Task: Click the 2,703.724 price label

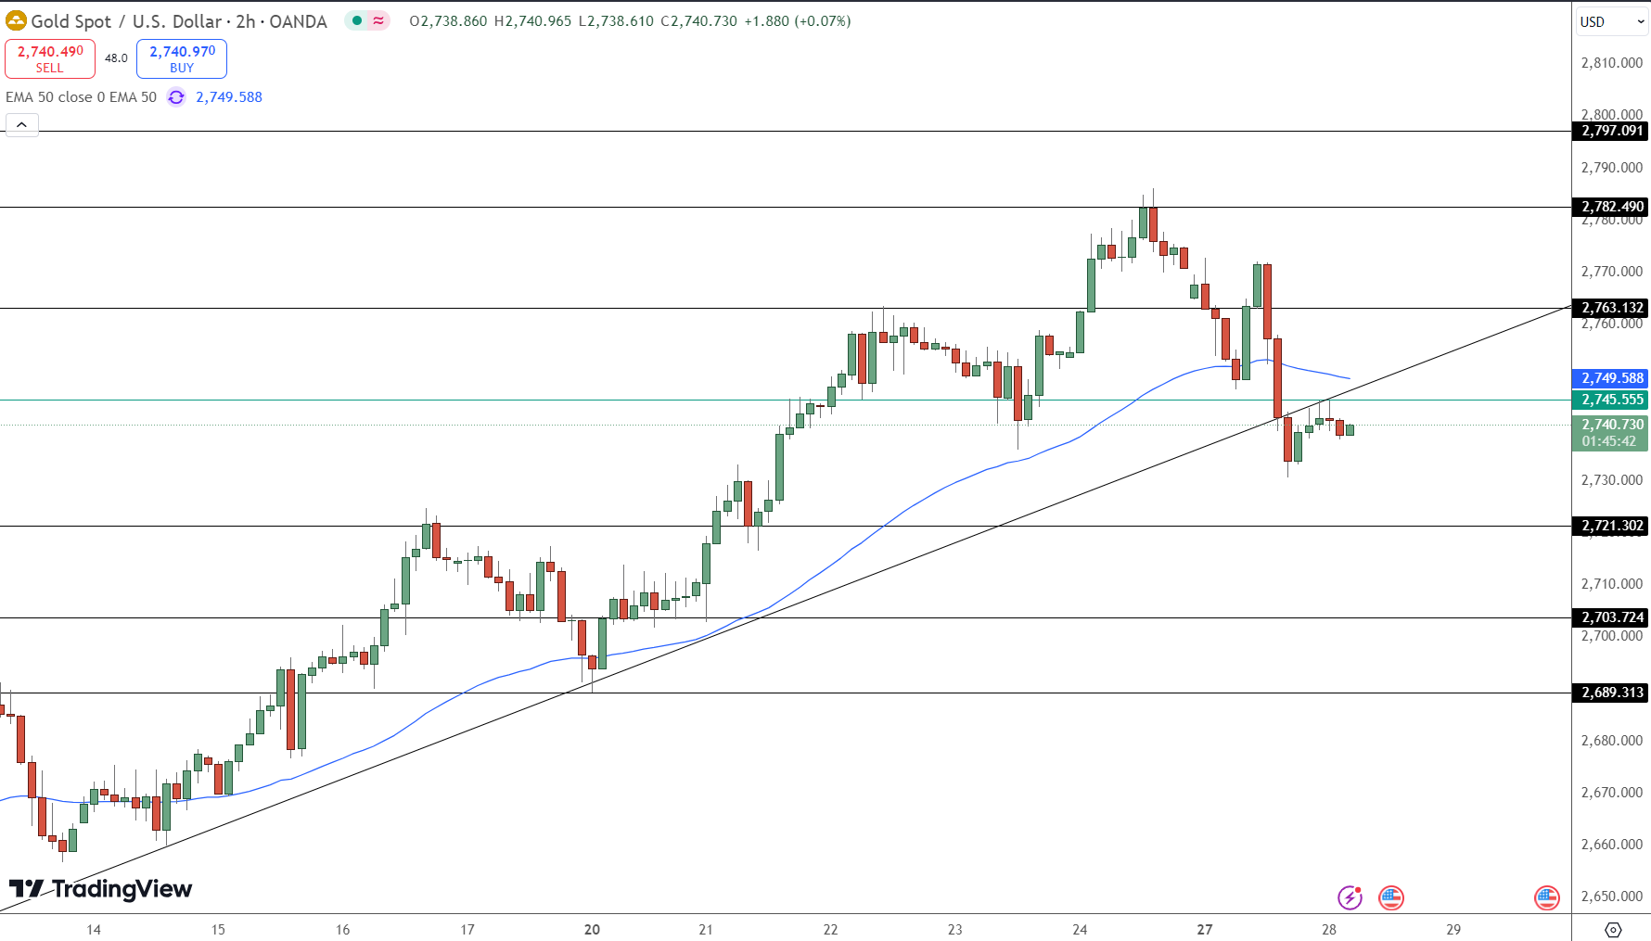Action: 1611,617
